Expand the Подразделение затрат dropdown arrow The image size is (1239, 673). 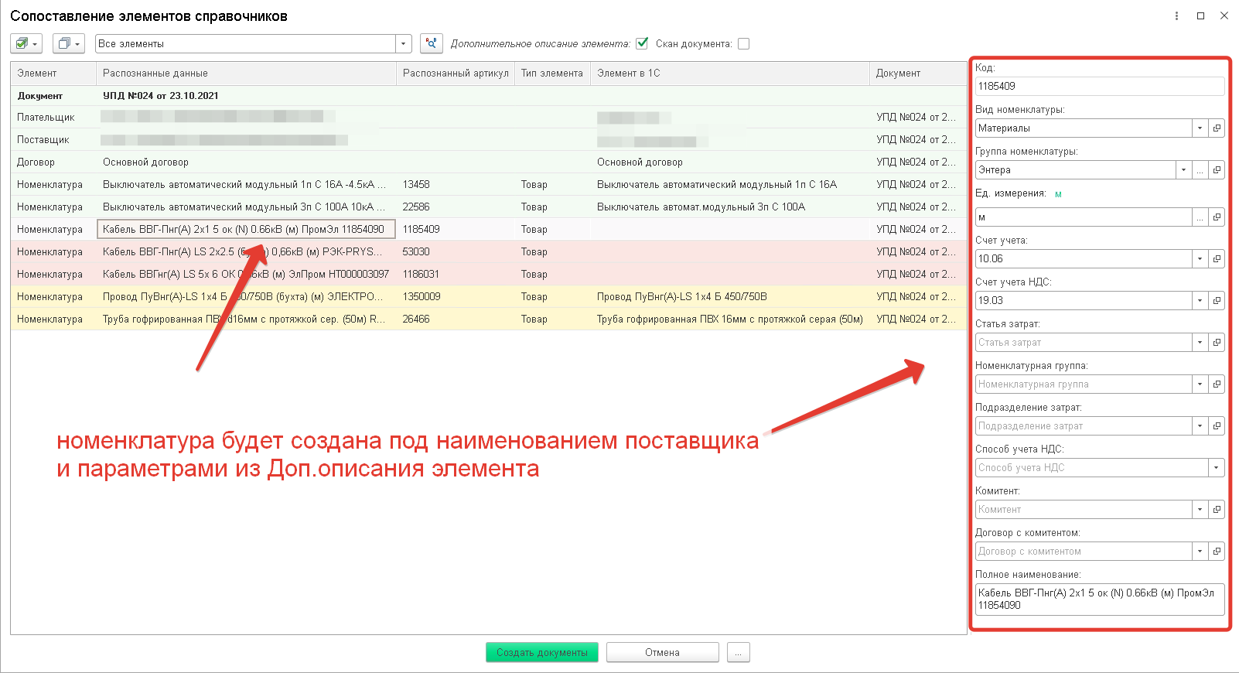(1200, 426)
